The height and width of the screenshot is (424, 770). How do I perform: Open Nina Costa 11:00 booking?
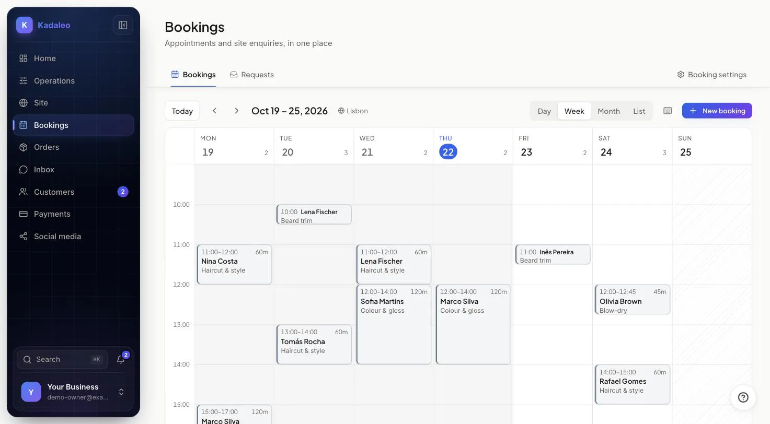pyautogui.click(x=234, y=264)
